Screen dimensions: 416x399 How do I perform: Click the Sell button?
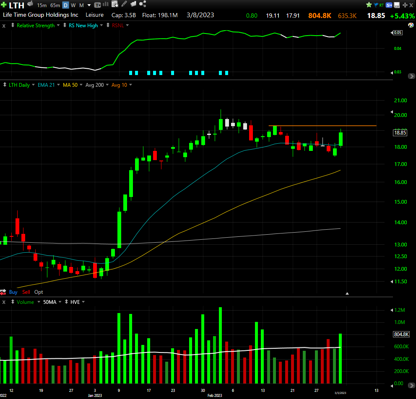coord(26,292)
